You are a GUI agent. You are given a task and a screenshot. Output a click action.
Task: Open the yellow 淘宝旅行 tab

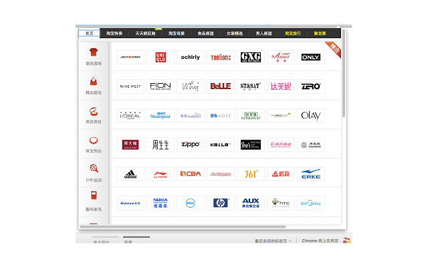pyautogui.click(x=293, y=33)
